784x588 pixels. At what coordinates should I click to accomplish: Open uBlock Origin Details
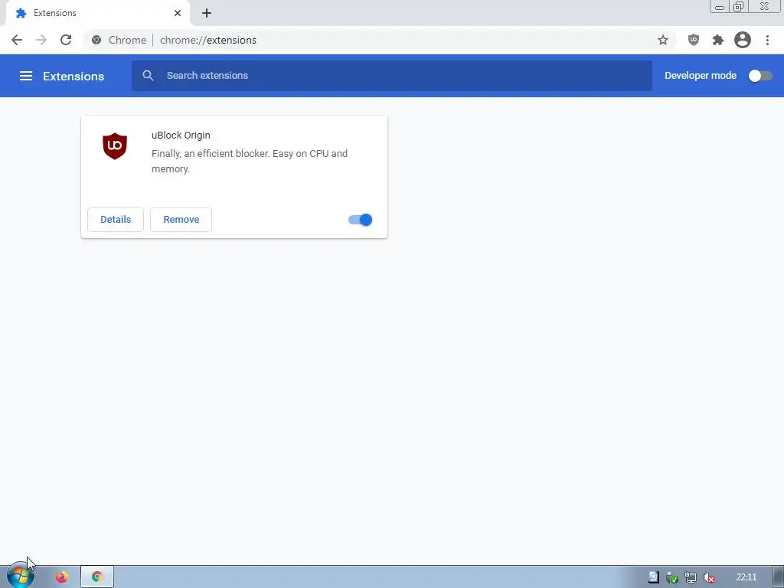tap(116, 220)
